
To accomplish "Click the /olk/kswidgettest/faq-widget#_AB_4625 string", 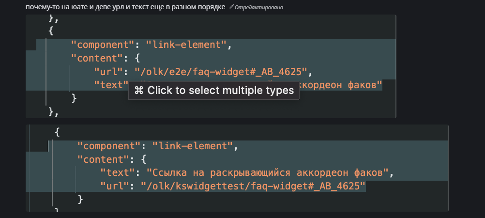I will tap(253, 186).
